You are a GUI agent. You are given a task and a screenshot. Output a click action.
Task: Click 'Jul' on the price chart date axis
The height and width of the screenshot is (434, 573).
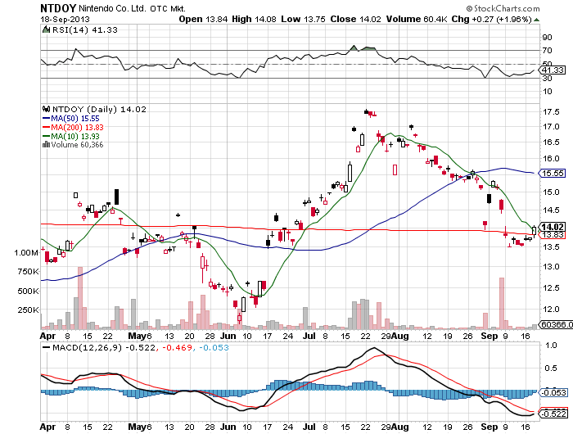point(309,336)
